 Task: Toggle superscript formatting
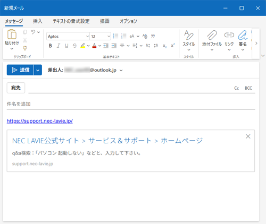[x=173, y=46]
